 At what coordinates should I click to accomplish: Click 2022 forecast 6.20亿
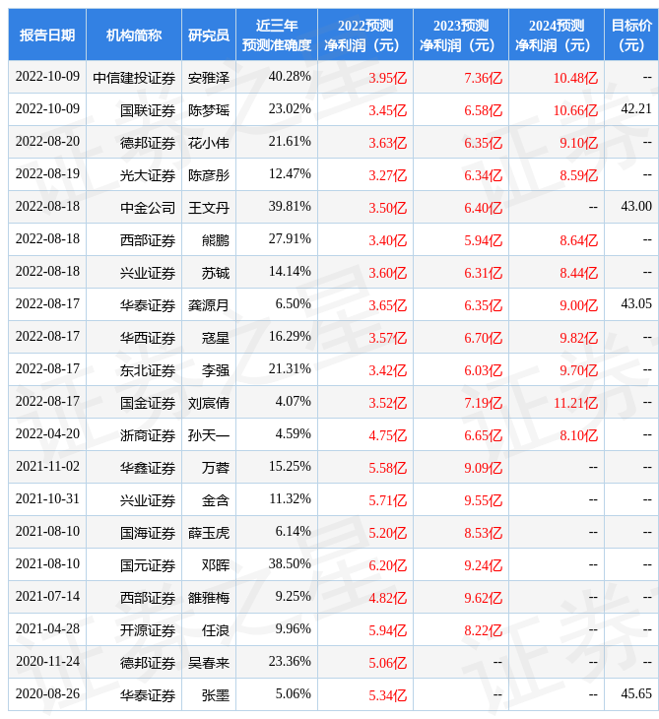tap(388, 566)
